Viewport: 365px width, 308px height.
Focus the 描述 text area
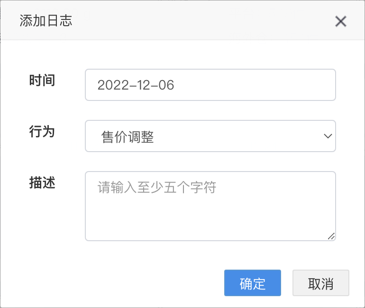tap(210, 206)
